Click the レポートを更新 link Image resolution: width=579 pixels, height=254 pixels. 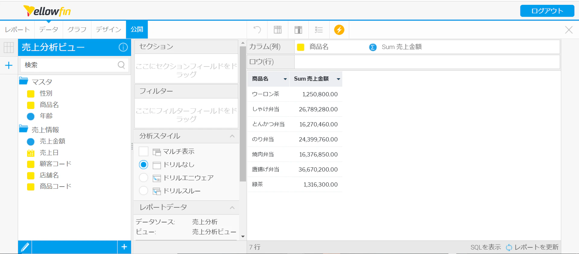pos(536,247)
